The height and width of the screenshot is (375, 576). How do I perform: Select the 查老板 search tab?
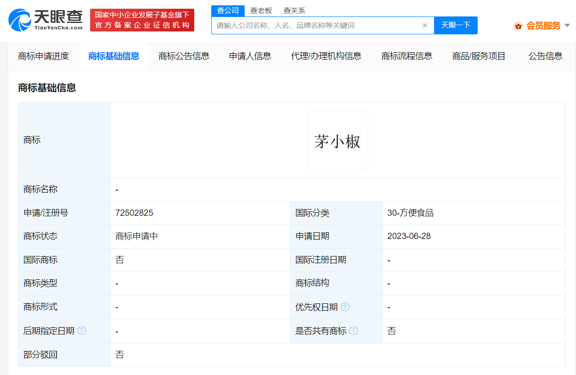coord(261,11)
